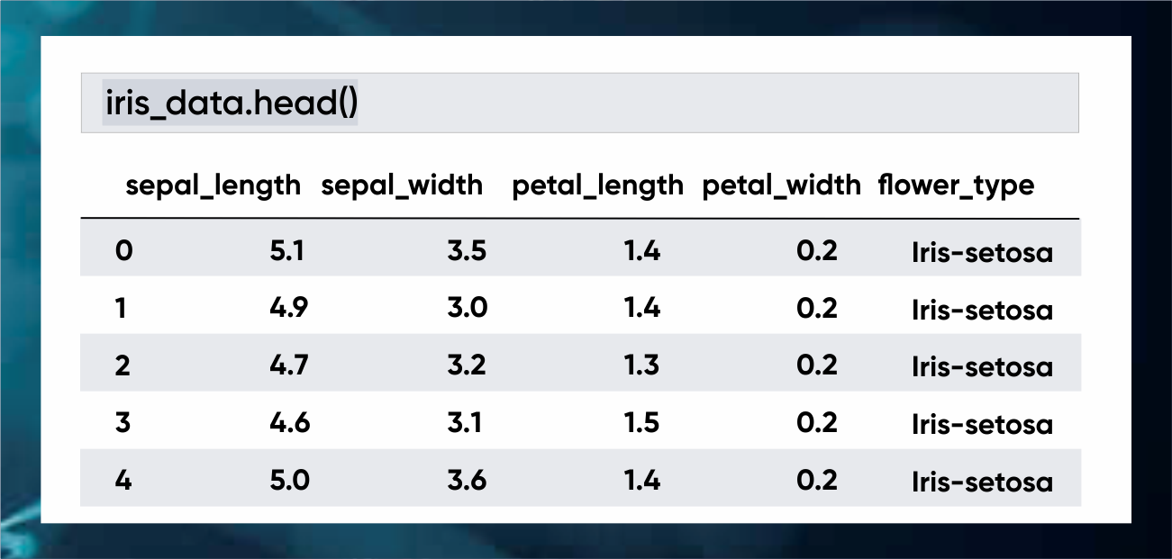Click the sepal_length value 4.9
This screenshot has width=1172, height=559.
(289, 308)
